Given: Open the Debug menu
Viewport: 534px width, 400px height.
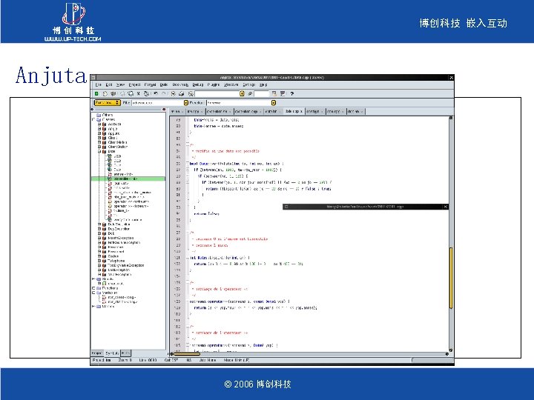Looking at the screenshot, I should 198,84.
